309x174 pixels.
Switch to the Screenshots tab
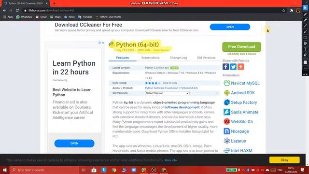coord(150,58)
